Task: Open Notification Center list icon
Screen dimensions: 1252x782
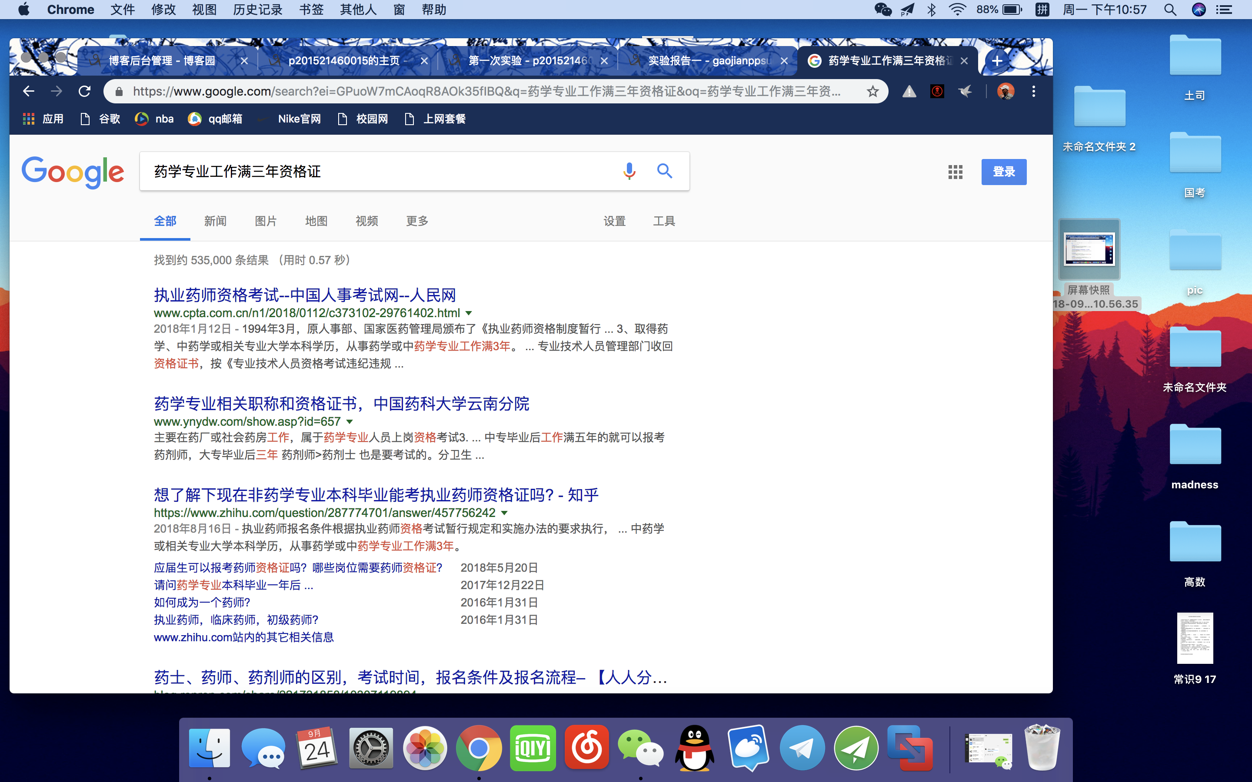Action: tap(1224, 10)
